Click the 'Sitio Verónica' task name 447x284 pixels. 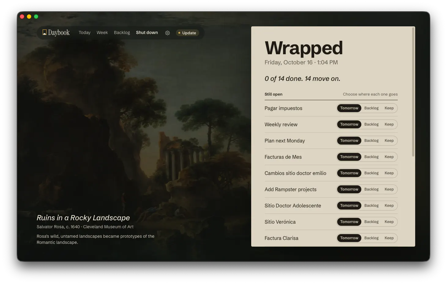click(280, 222)
